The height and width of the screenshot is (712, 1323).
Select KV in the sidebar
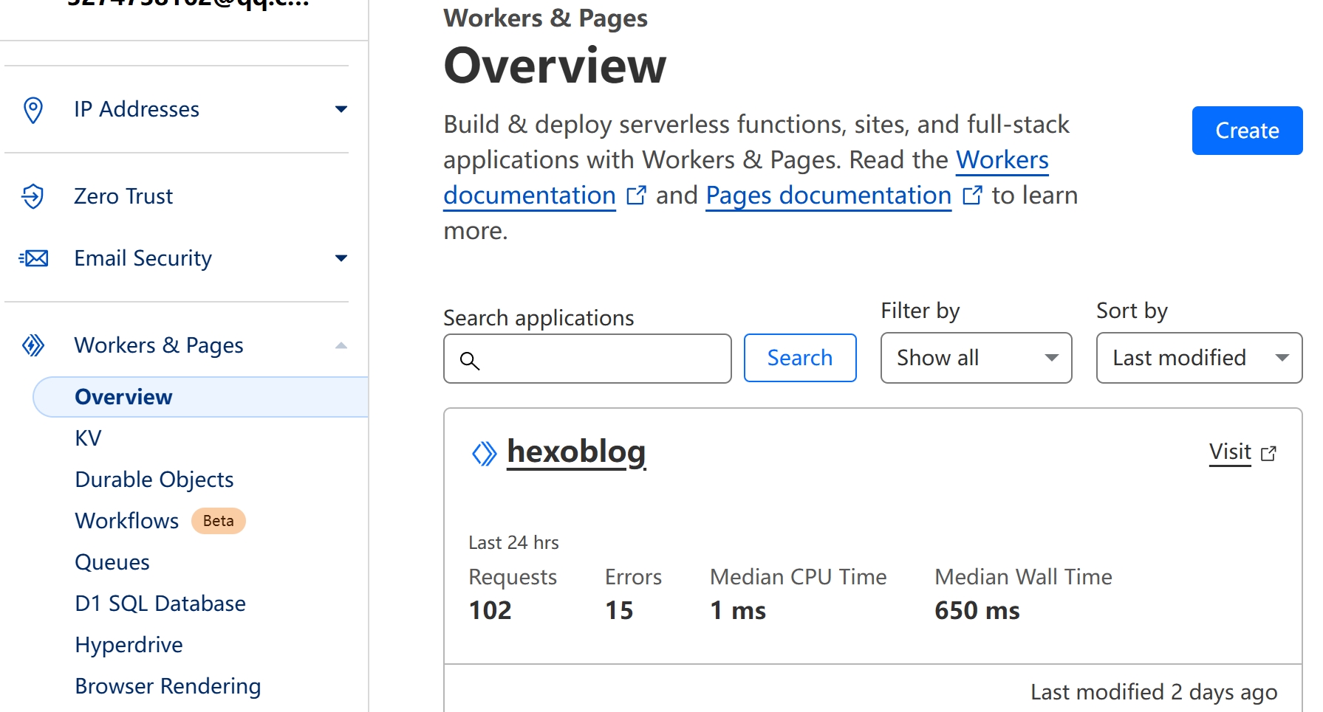(88, 438)
